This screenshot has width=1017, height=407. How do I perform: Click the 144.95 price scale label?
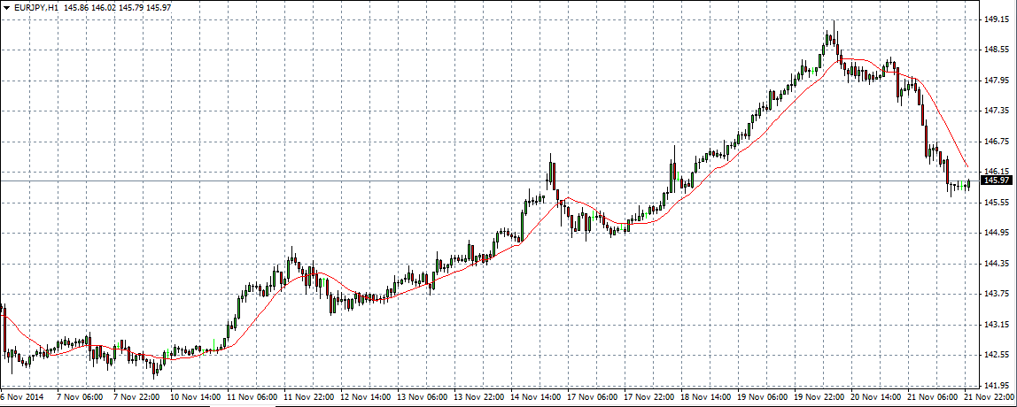[x=995, y=233]
